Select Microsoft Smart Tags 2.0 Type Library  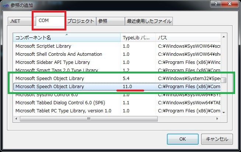click(117, 70)
